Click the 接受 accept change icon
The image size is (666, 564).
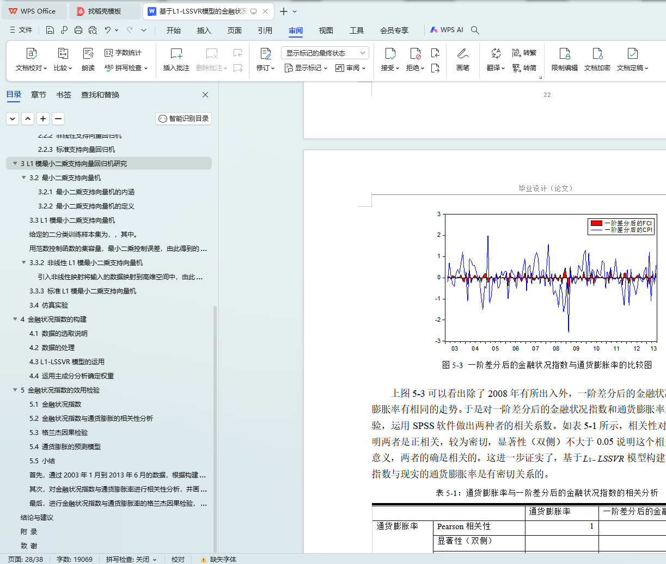(390, 53)
